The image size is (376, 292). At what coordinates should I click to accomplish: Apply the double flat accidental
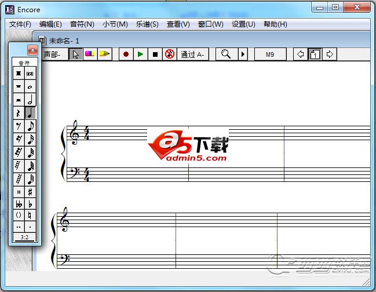19,204
